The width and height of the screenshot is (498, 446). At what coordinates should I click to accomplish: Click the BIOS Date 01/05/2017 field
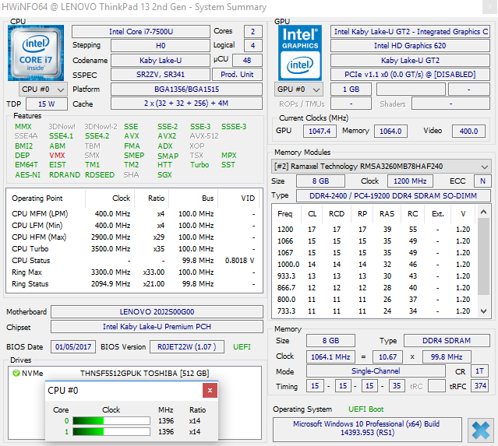[73, 346]
